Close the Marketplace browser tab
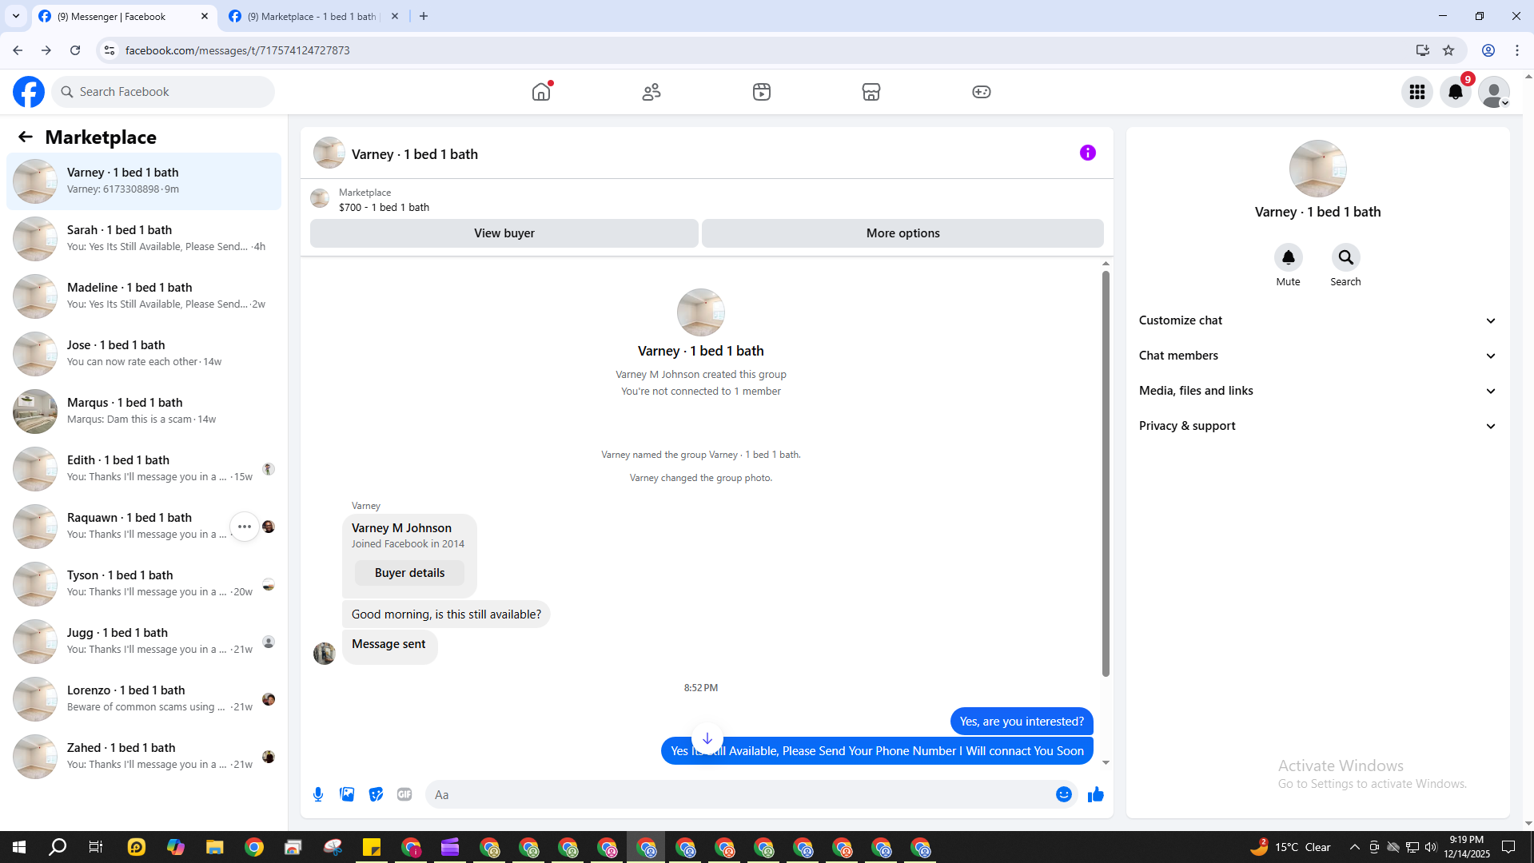 click(x=395, y=16)
